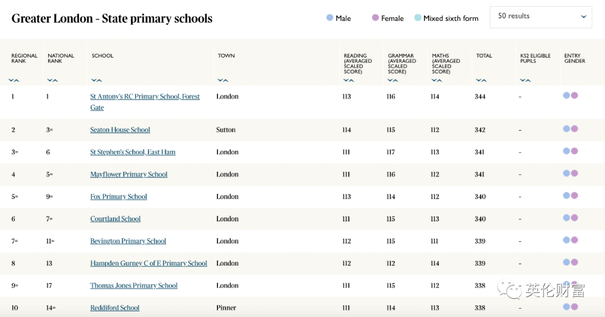The width and height of the screenshot is (605, 317).
Task: Click the down sort arrow under KS2 Eligible Pupils
Action: tap(523, 81)
